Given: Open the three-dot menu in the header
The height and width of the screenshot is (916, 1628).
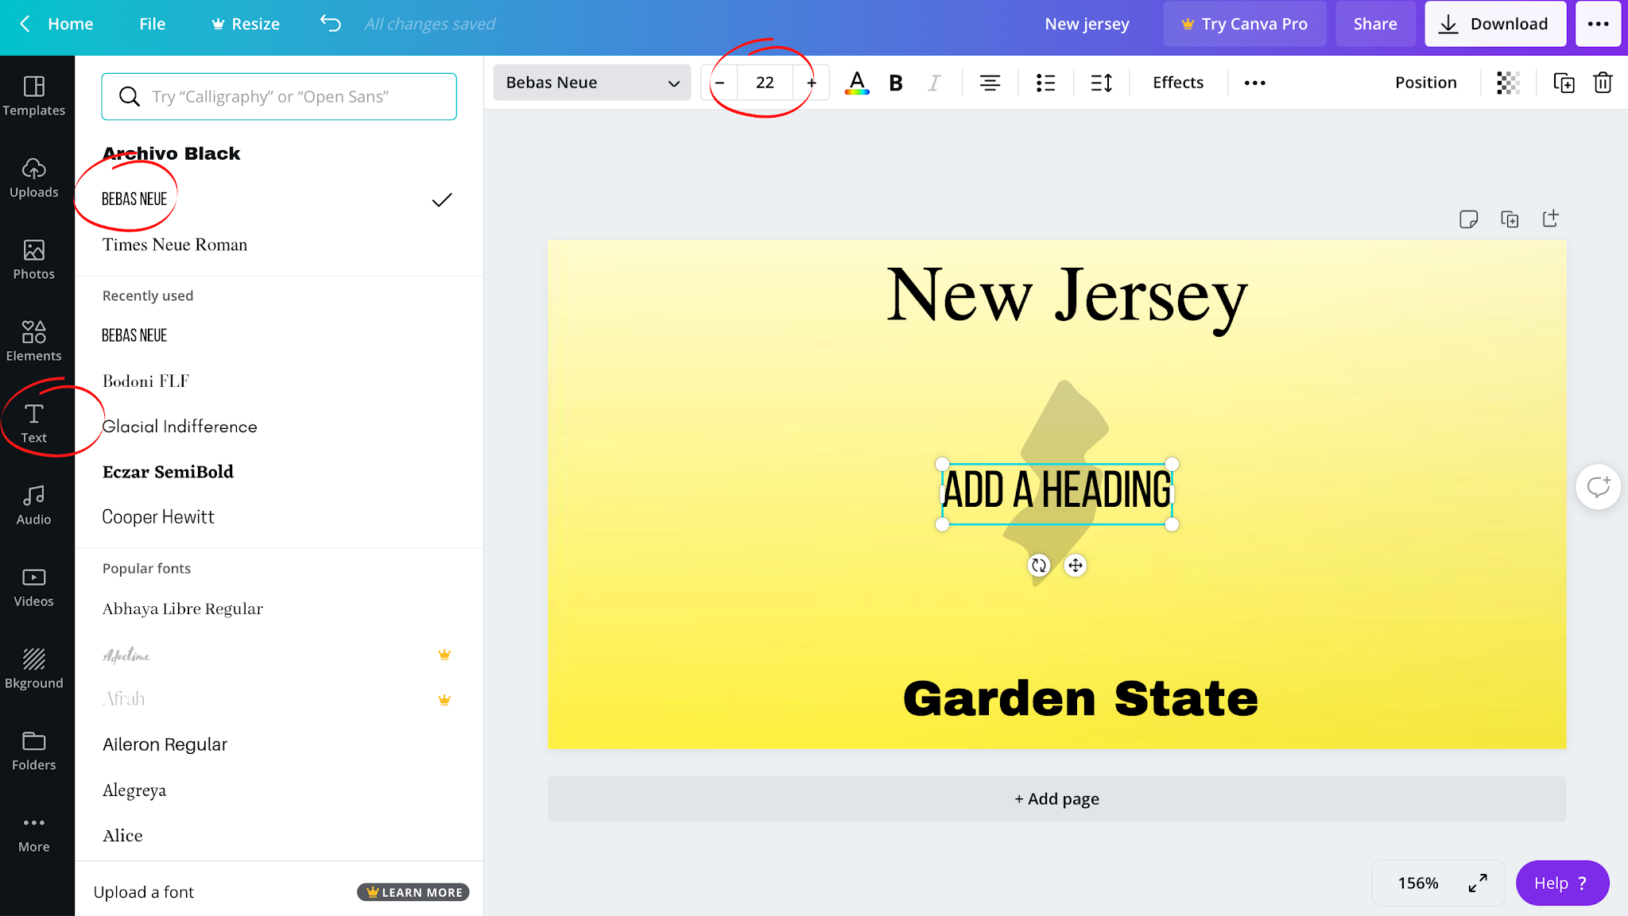Looking at the screenshot, I should [1598, 24].
